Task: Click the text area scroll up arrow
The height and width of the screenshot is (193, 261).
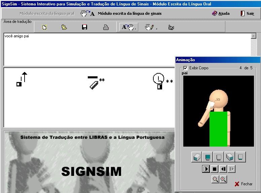Action: 253,36
